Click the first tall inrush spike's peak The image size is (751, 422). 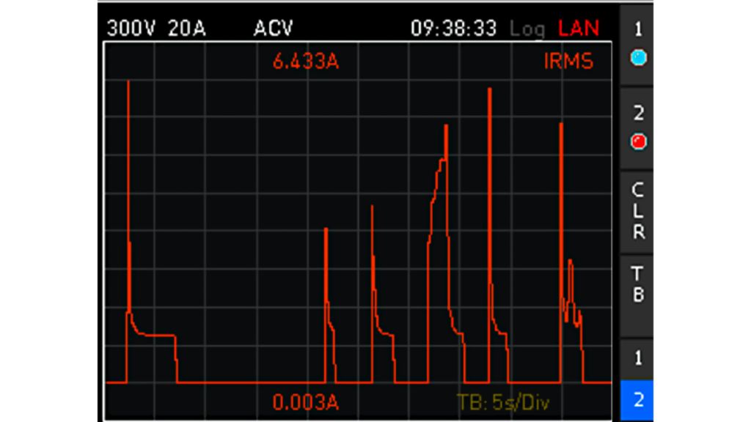(128, 83)
